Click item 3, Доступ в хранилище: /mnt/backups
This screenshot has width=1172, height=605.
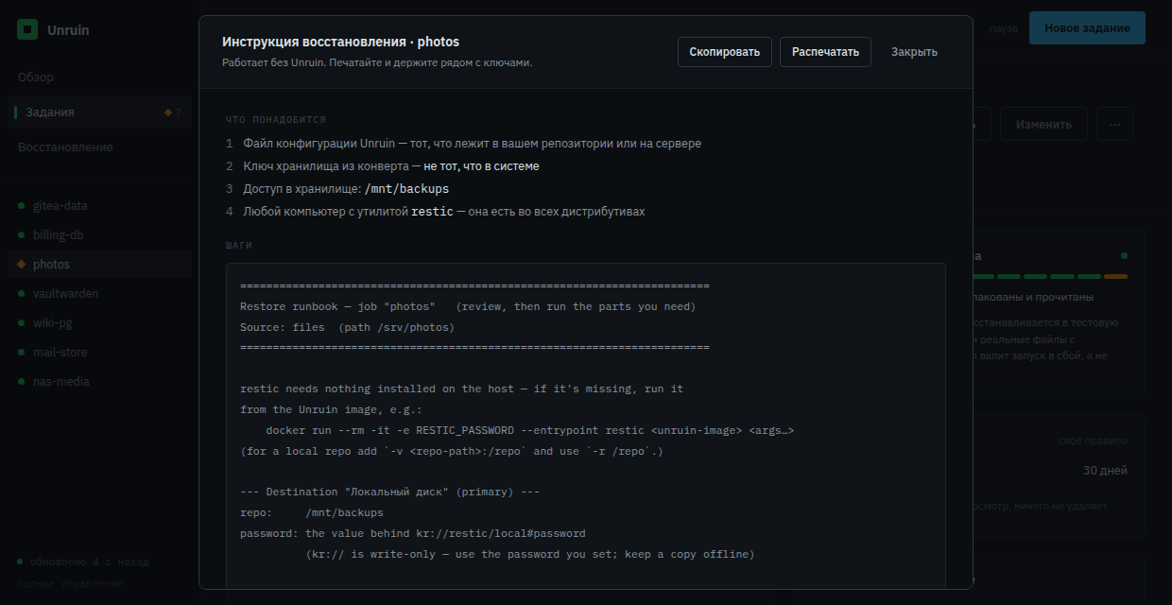coord(346,188)
